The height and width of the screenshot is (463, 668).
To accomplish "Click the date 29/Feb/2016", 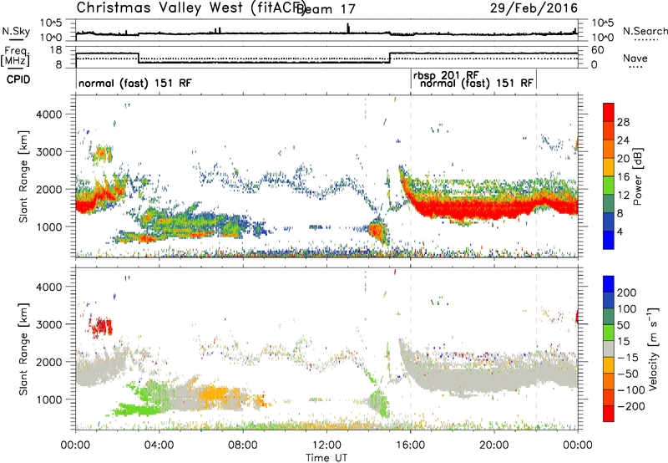I will tap(534, 8).
